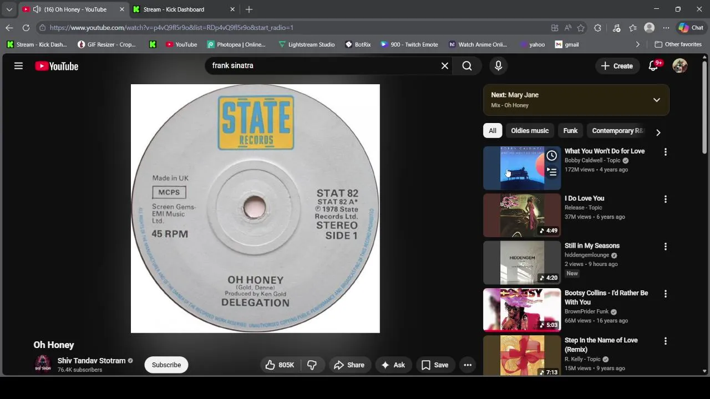The width and height of the screenshot is (710, 399).
Task: Play I Do Love You thumbnail
Action: [x=522, y=215]
